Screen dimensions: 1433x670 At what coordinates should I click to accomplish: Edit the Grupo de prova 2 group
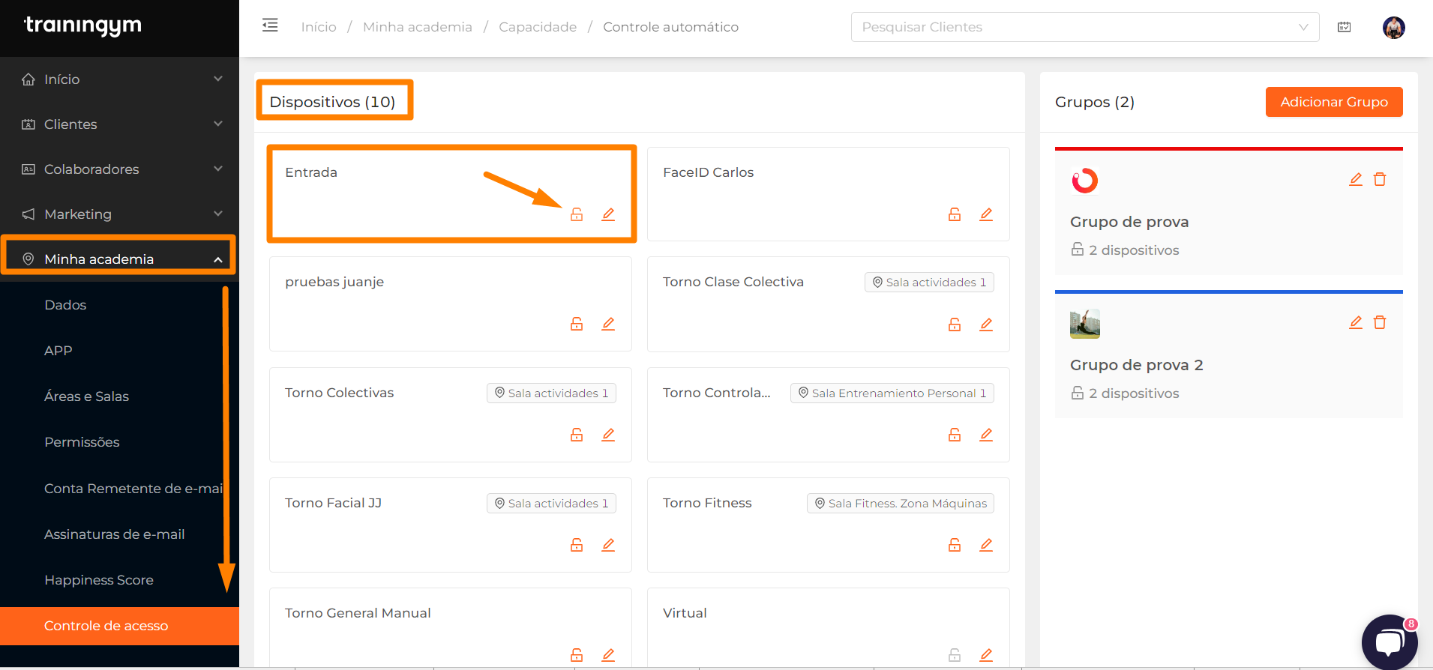(1356, 322)
